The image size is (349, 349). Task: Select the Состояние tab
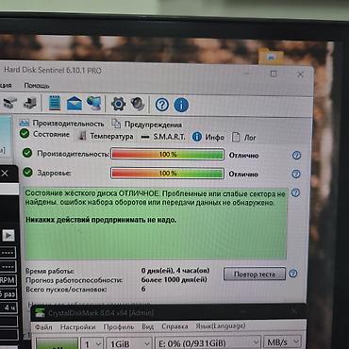[44, 134]
